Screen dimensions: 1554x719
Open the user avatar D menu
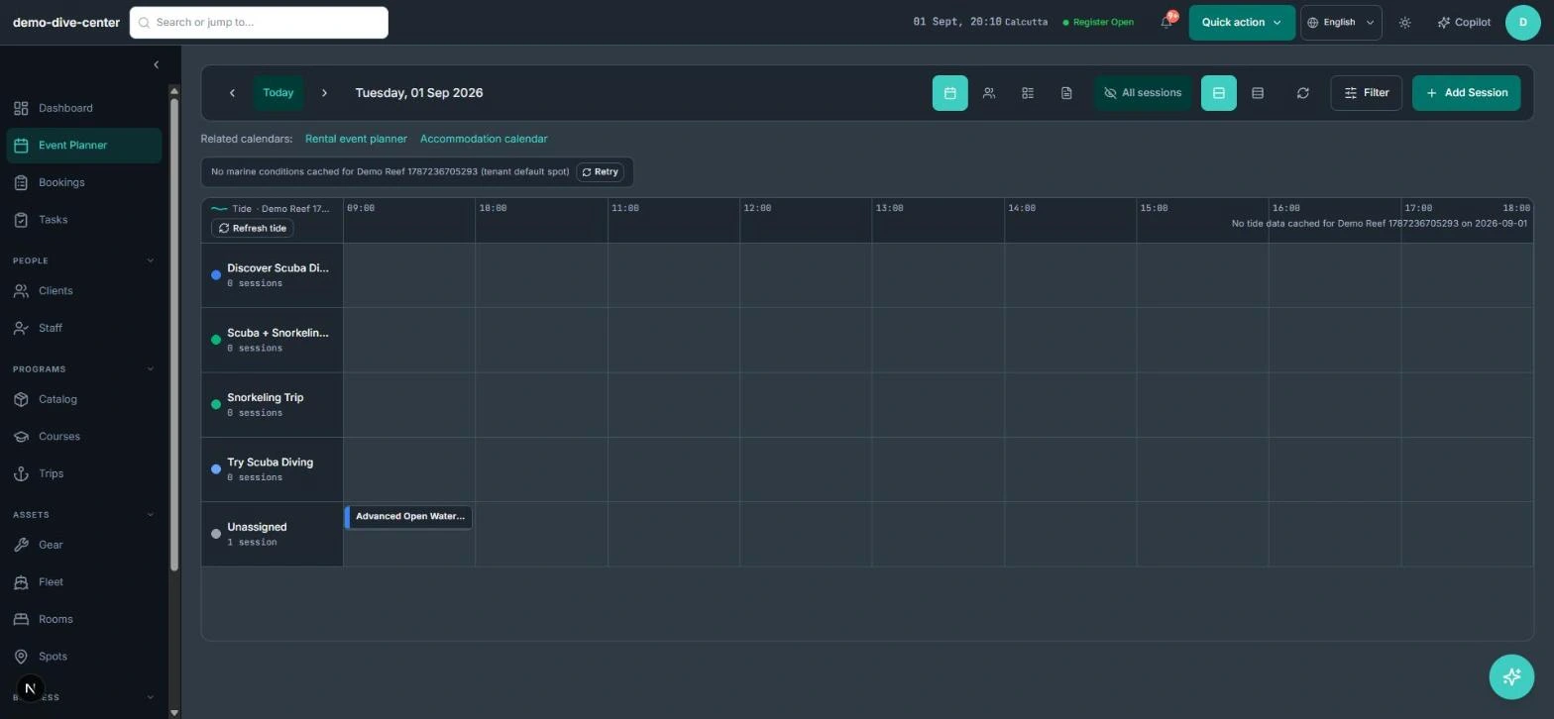click(1523, 22)
